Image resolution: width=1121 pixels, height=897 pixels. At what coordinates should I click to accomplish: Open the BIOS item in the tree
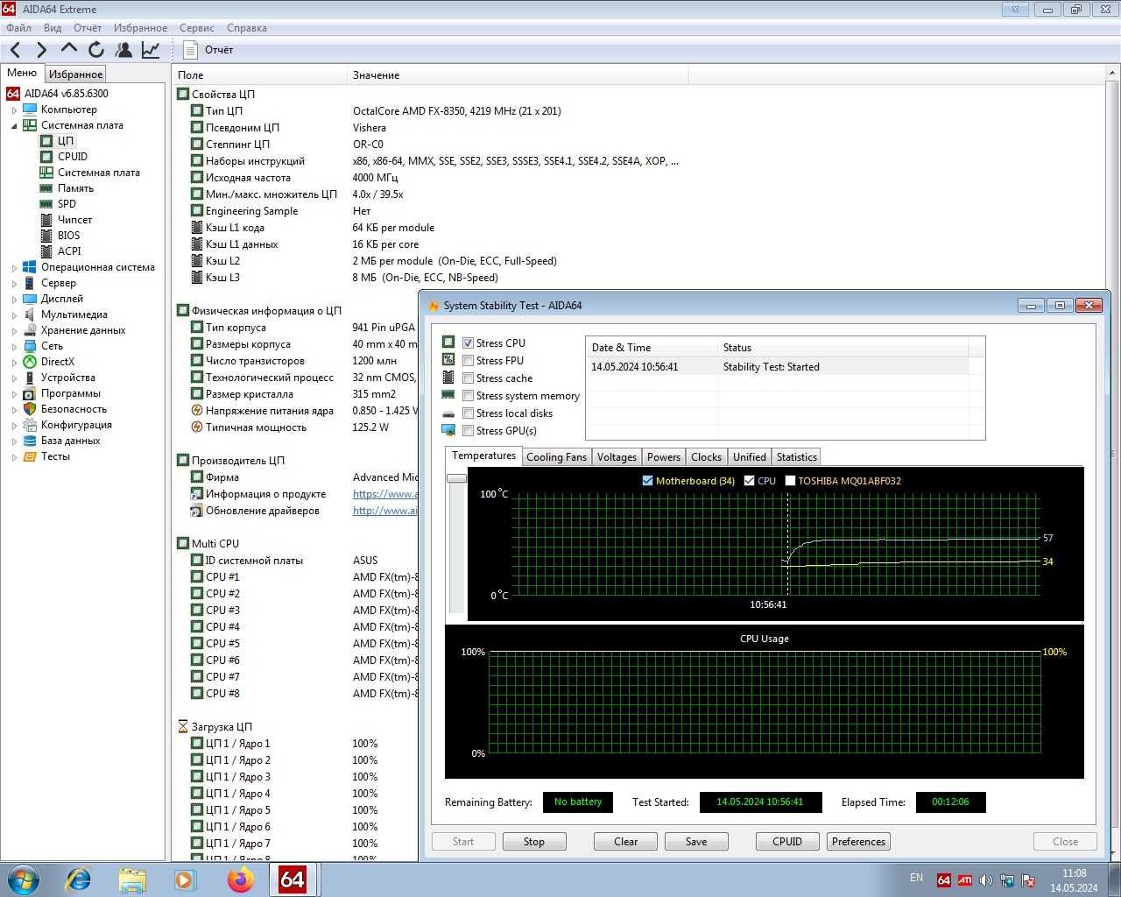point(68,236)
